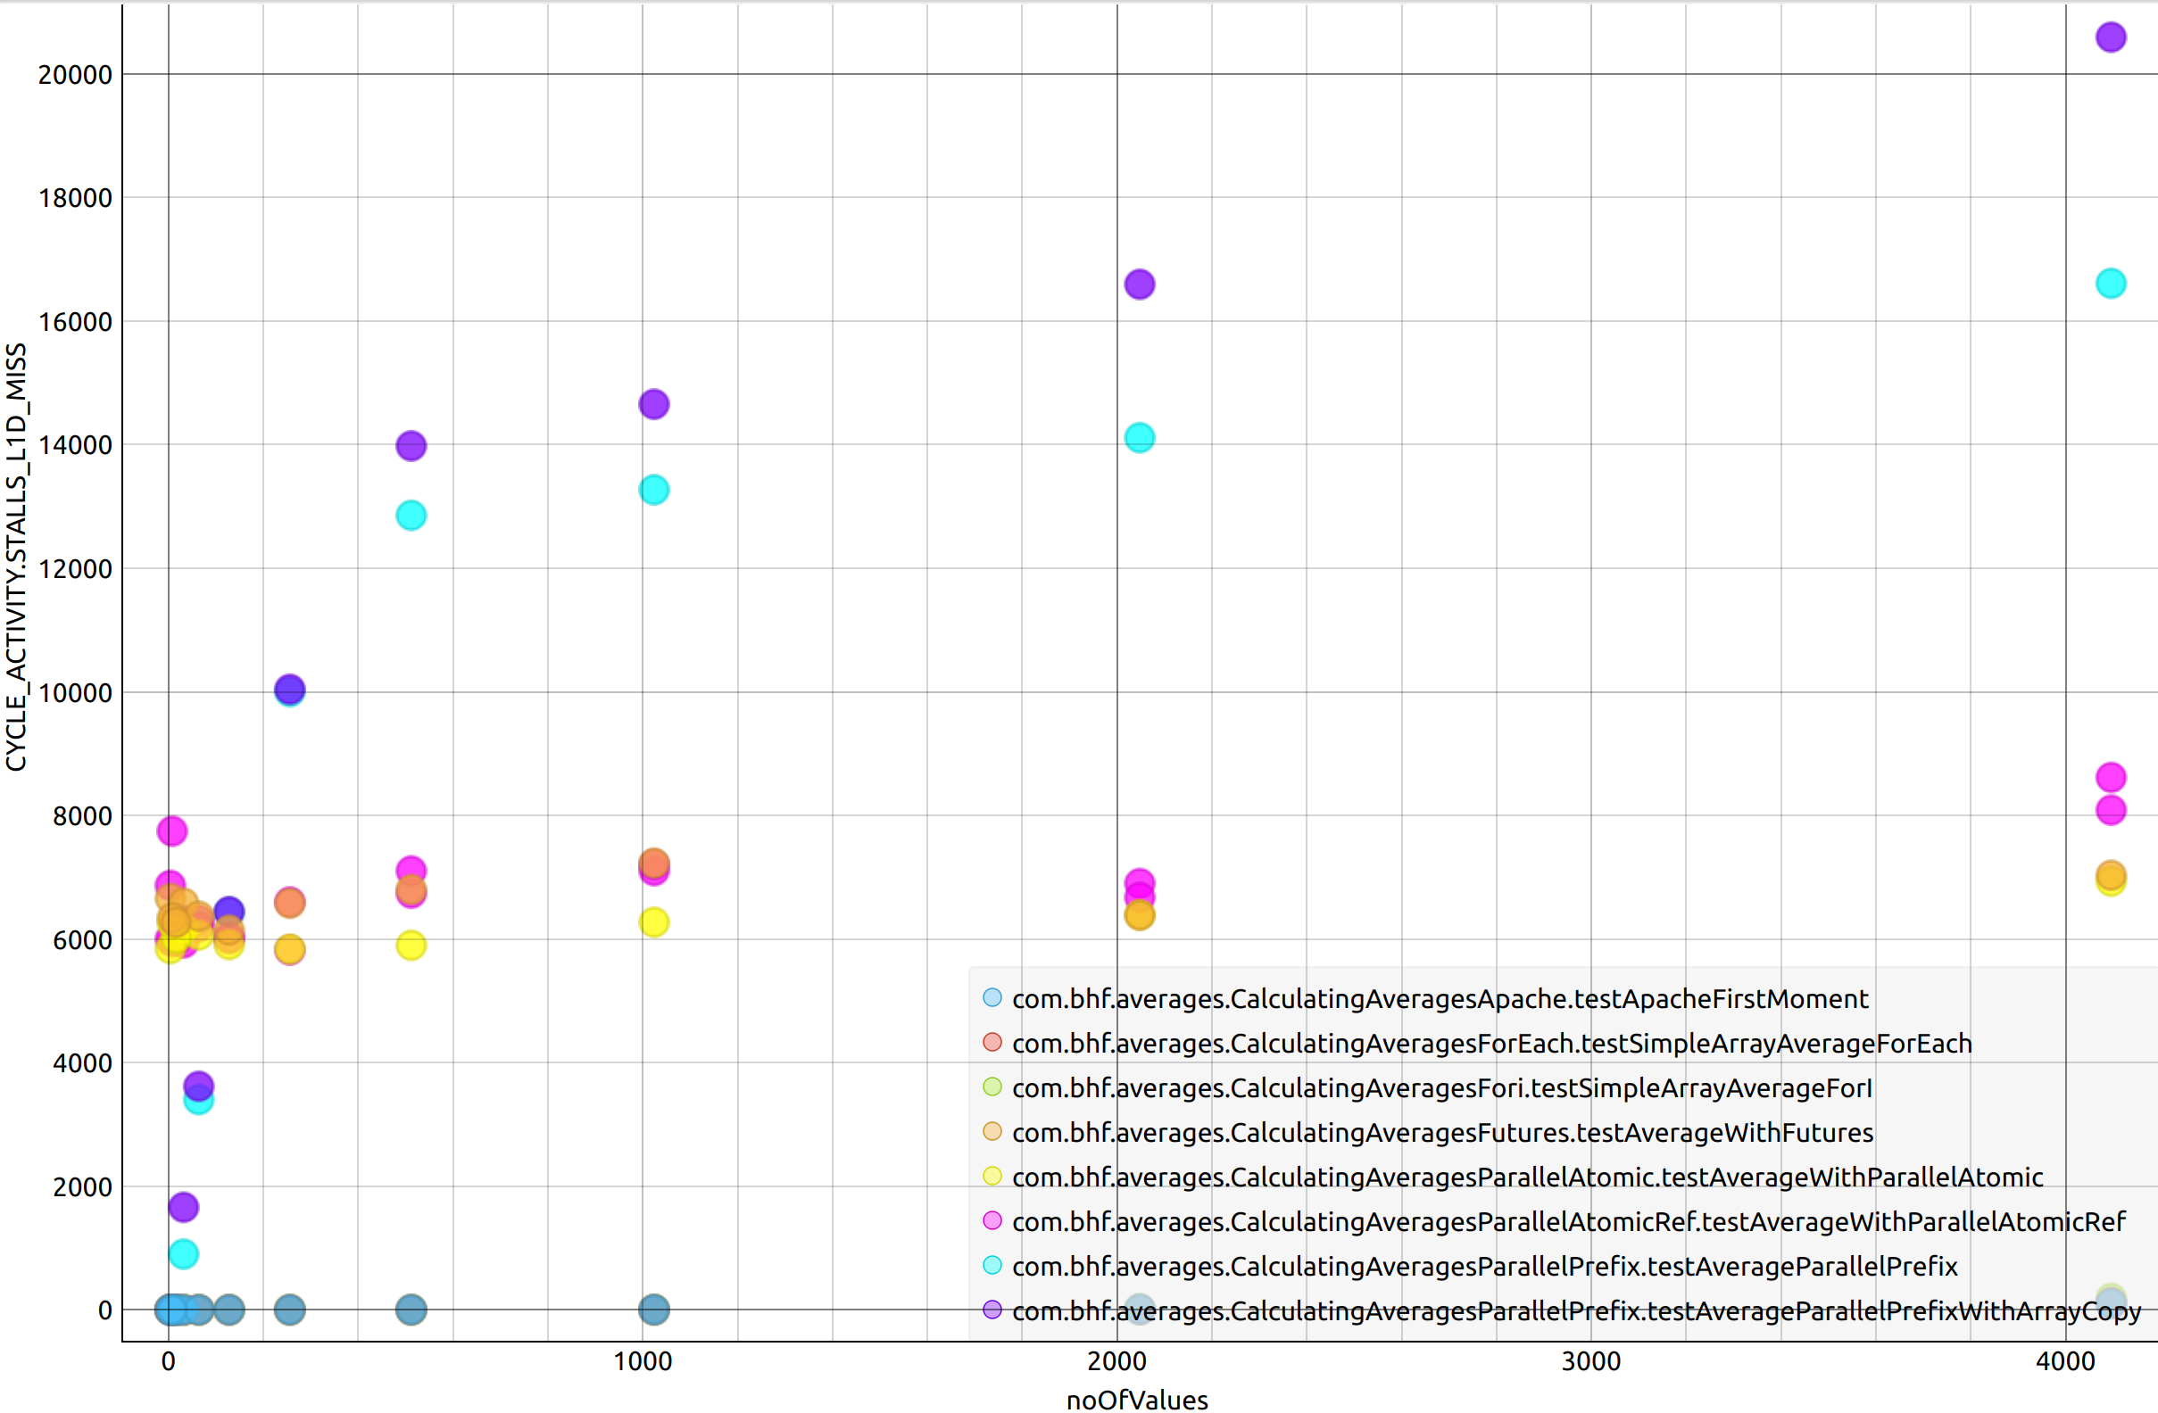Toggle the testApacheFirstMoment legend entry

click(1439, 999)
